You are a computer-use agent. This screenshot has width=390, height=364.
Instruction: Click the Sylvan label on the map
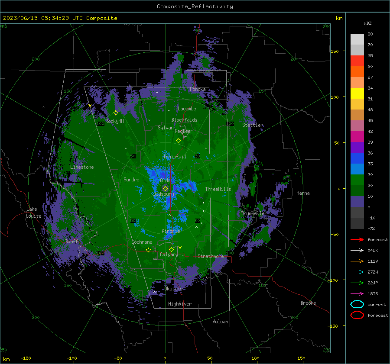(x=166, y=128)
